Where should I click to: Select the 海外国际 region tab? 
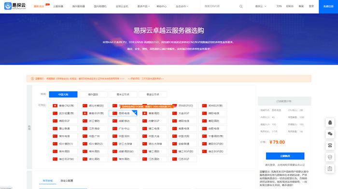93,94
